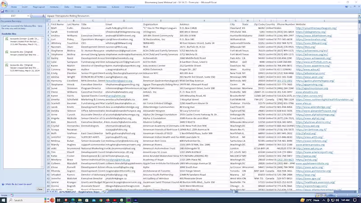Click 'Alverno College' organization cell
The height and width of the screenshot is (203, 361).
(x=161, y=122)
